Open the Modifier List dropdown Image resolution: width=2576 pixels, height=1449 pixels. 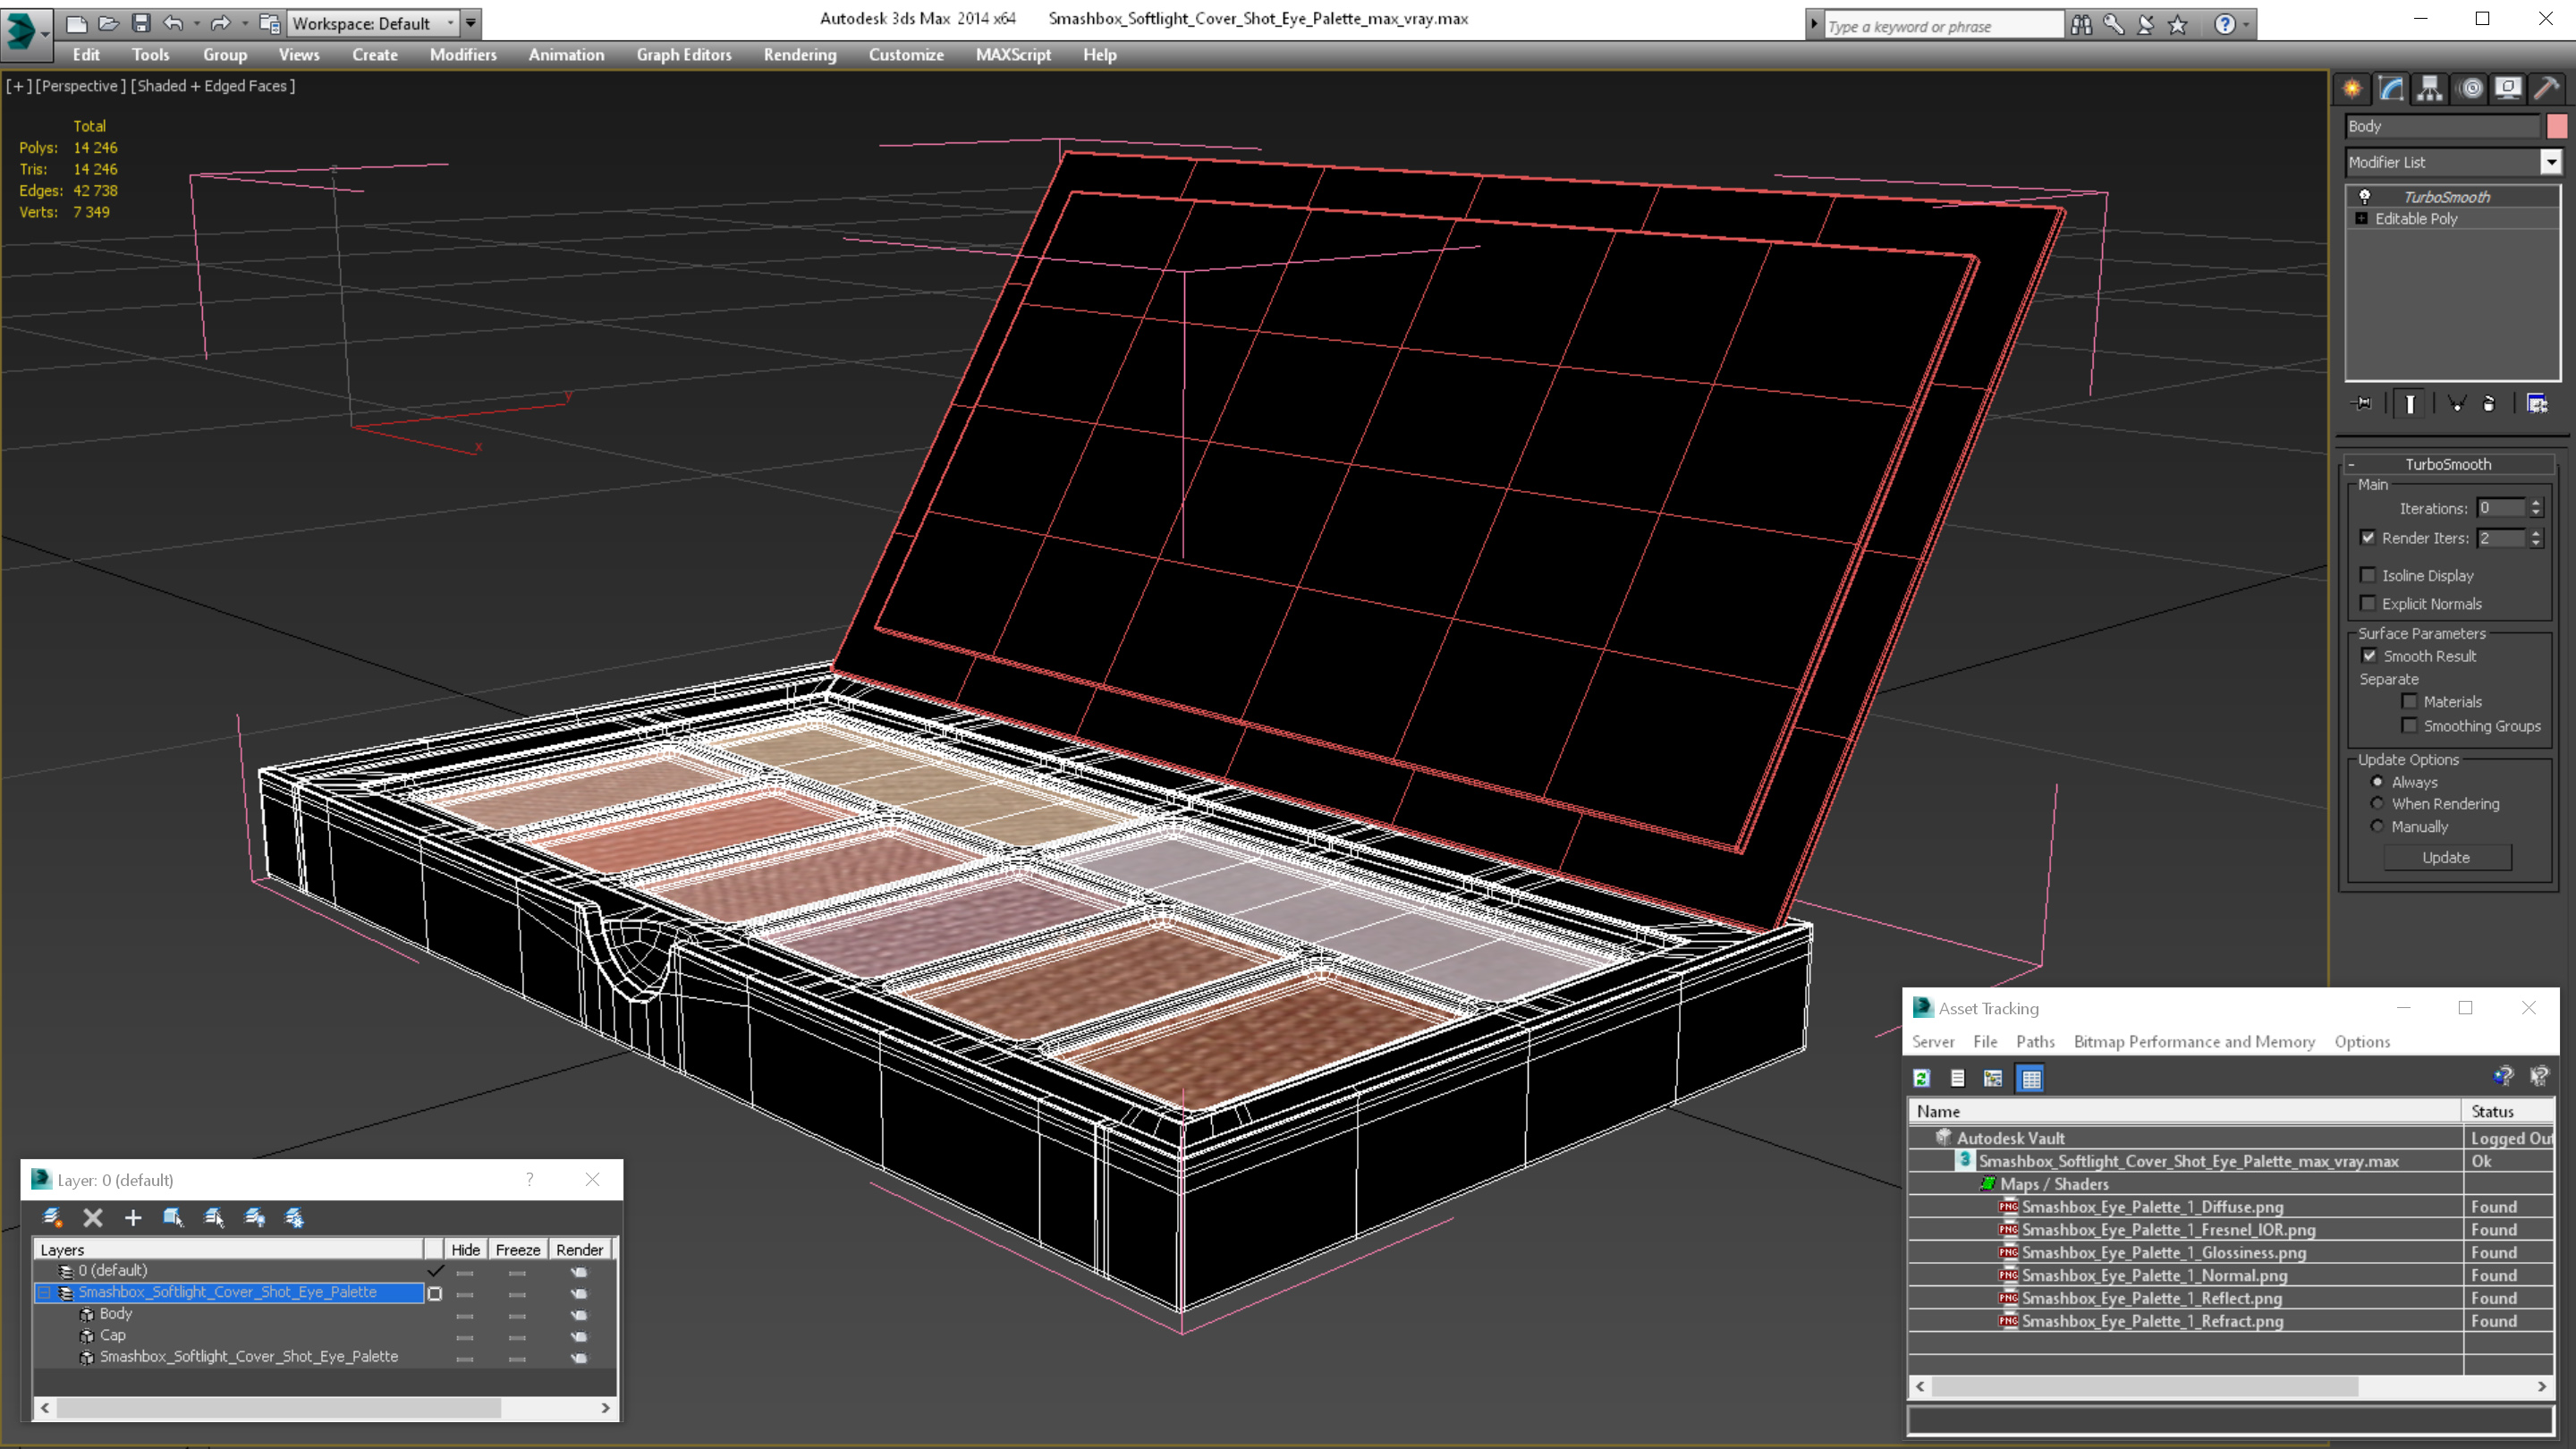2551,162
